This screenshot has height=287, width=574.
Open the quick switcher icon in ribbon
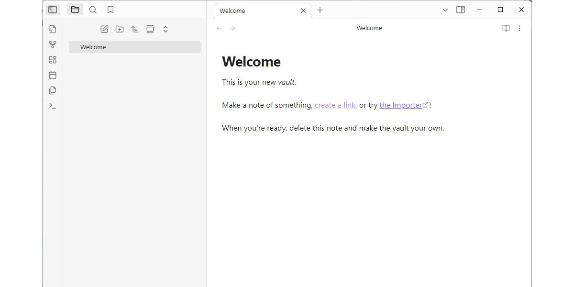[53, 29]
